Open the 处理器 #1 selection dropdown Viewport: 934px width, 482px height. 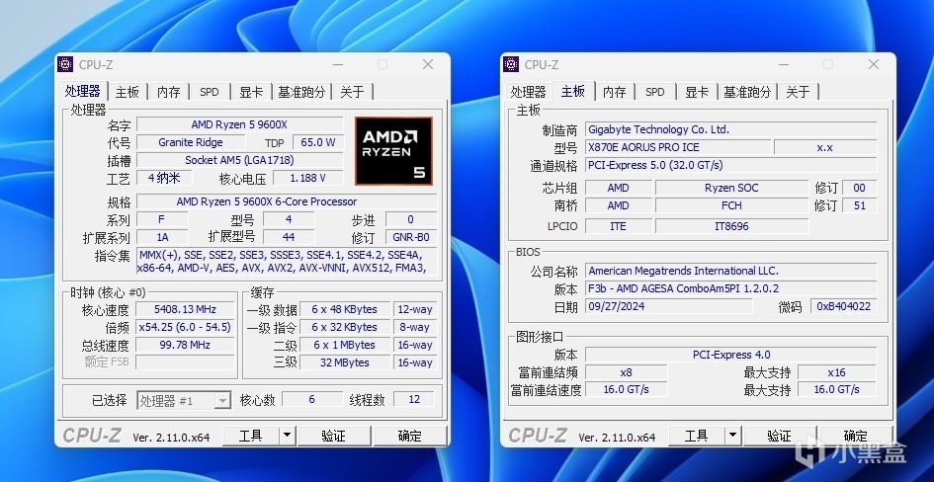click(184, 400)
